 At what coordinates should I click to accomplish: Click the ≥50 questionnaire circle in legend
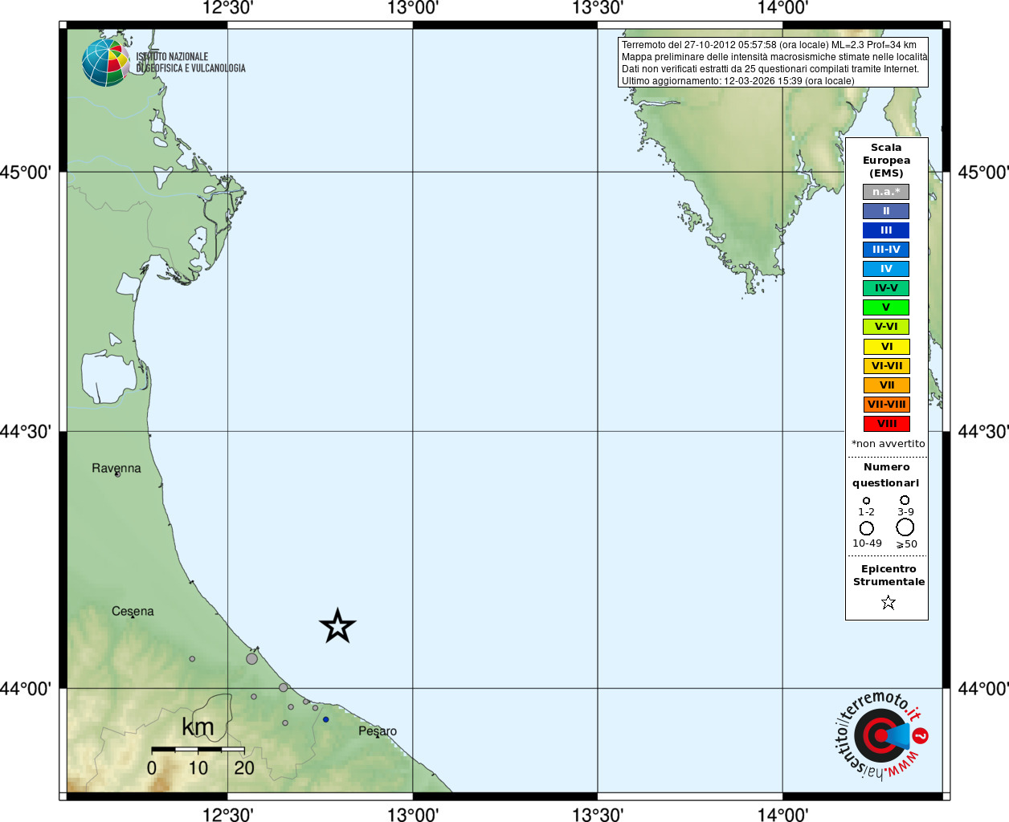coord(905,527)
